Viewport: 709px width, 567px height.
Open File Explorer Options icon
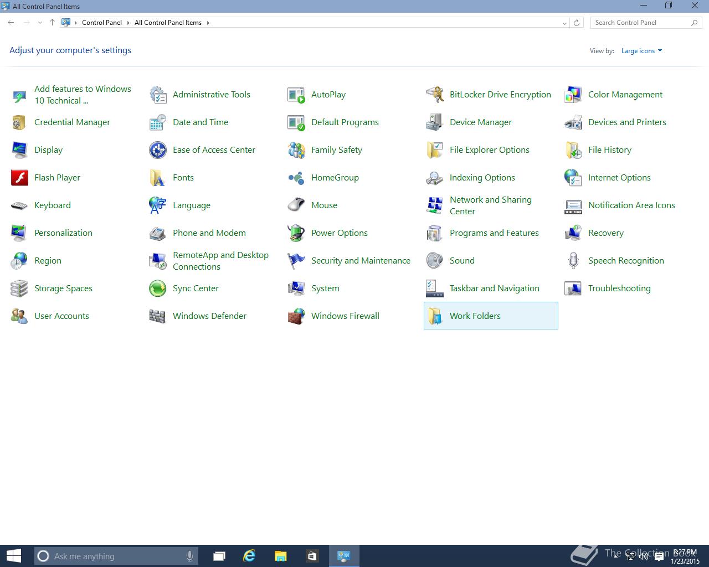[435, 150]
